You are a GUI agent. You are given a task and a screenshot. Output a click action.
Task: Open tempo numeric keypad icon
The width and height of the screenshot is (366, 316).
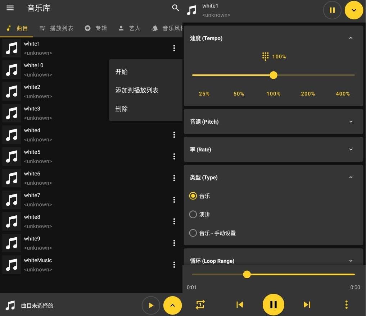266,56
